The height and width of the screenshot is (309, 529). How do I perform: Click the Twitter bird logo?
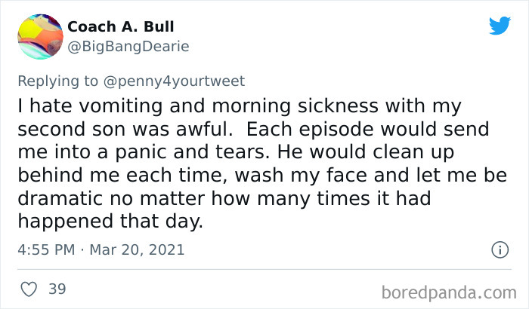[x=500, y=26]
